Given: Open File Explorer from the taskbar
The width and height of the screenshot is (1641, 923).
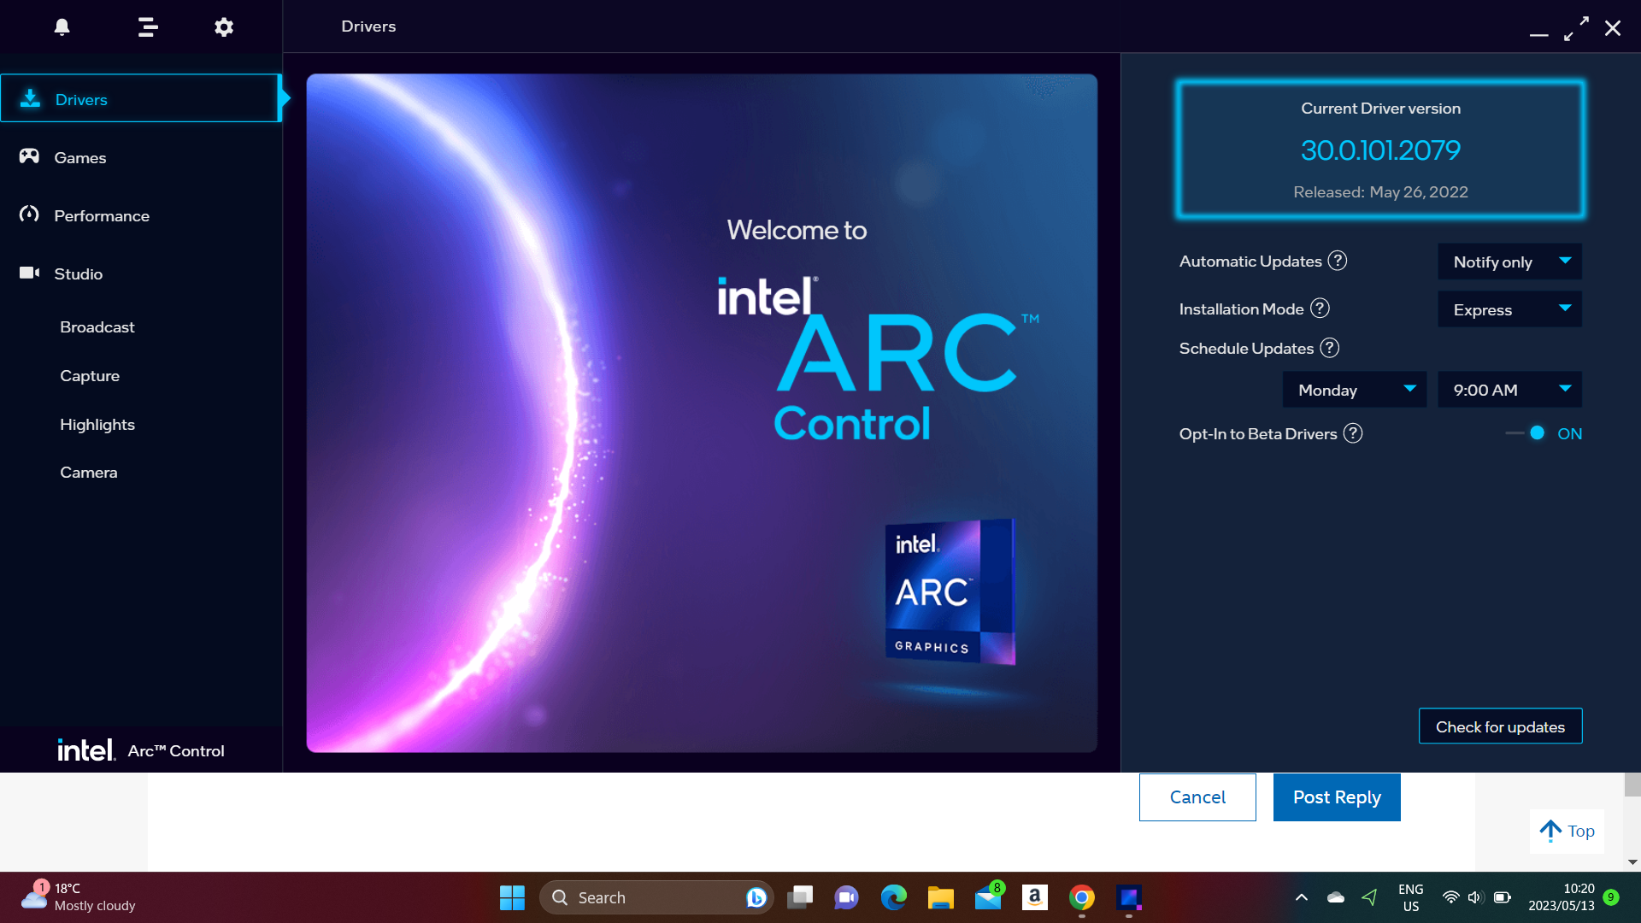Looking at the screenshot, I should [940, 897].
